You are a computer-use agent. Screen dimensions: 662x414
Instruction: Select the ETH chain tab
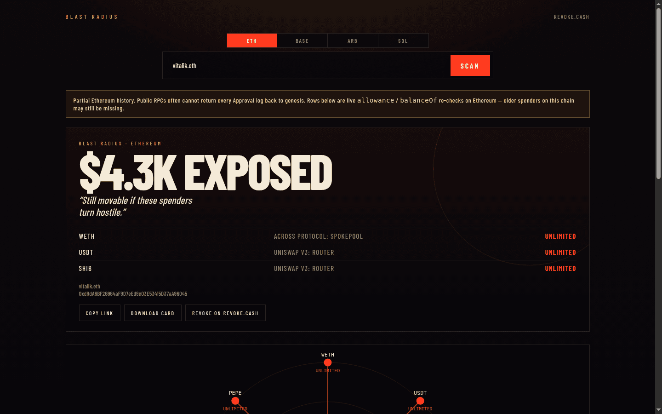click(252, 40)
